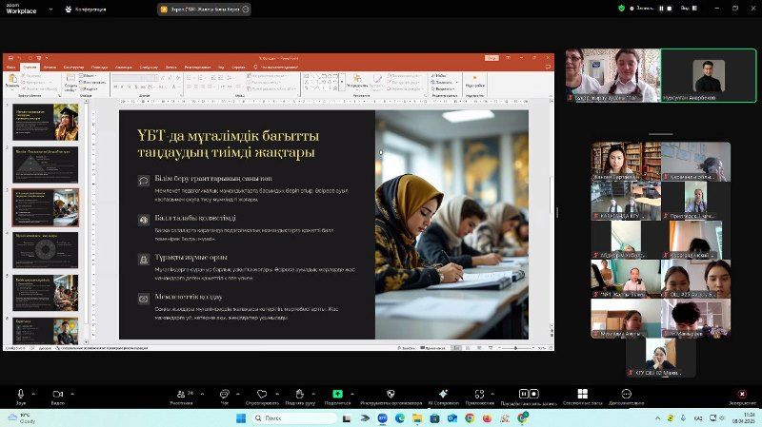Open the Файл tab in PowerPoint ribbon
Screen dimensions: 762x427
coord(10,68)
